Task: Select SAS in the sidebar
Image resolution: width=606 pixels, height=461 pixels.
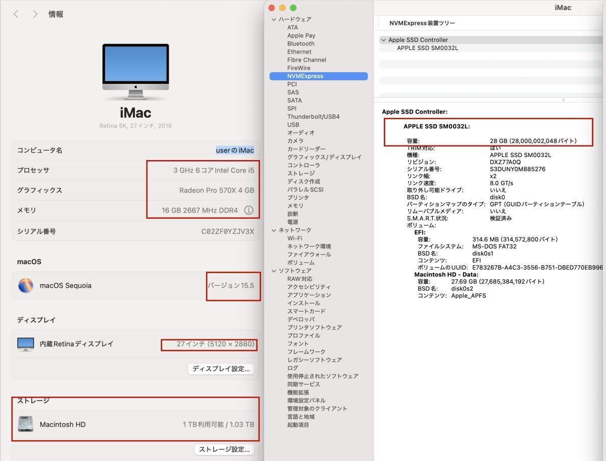Action: pos(293,92)
